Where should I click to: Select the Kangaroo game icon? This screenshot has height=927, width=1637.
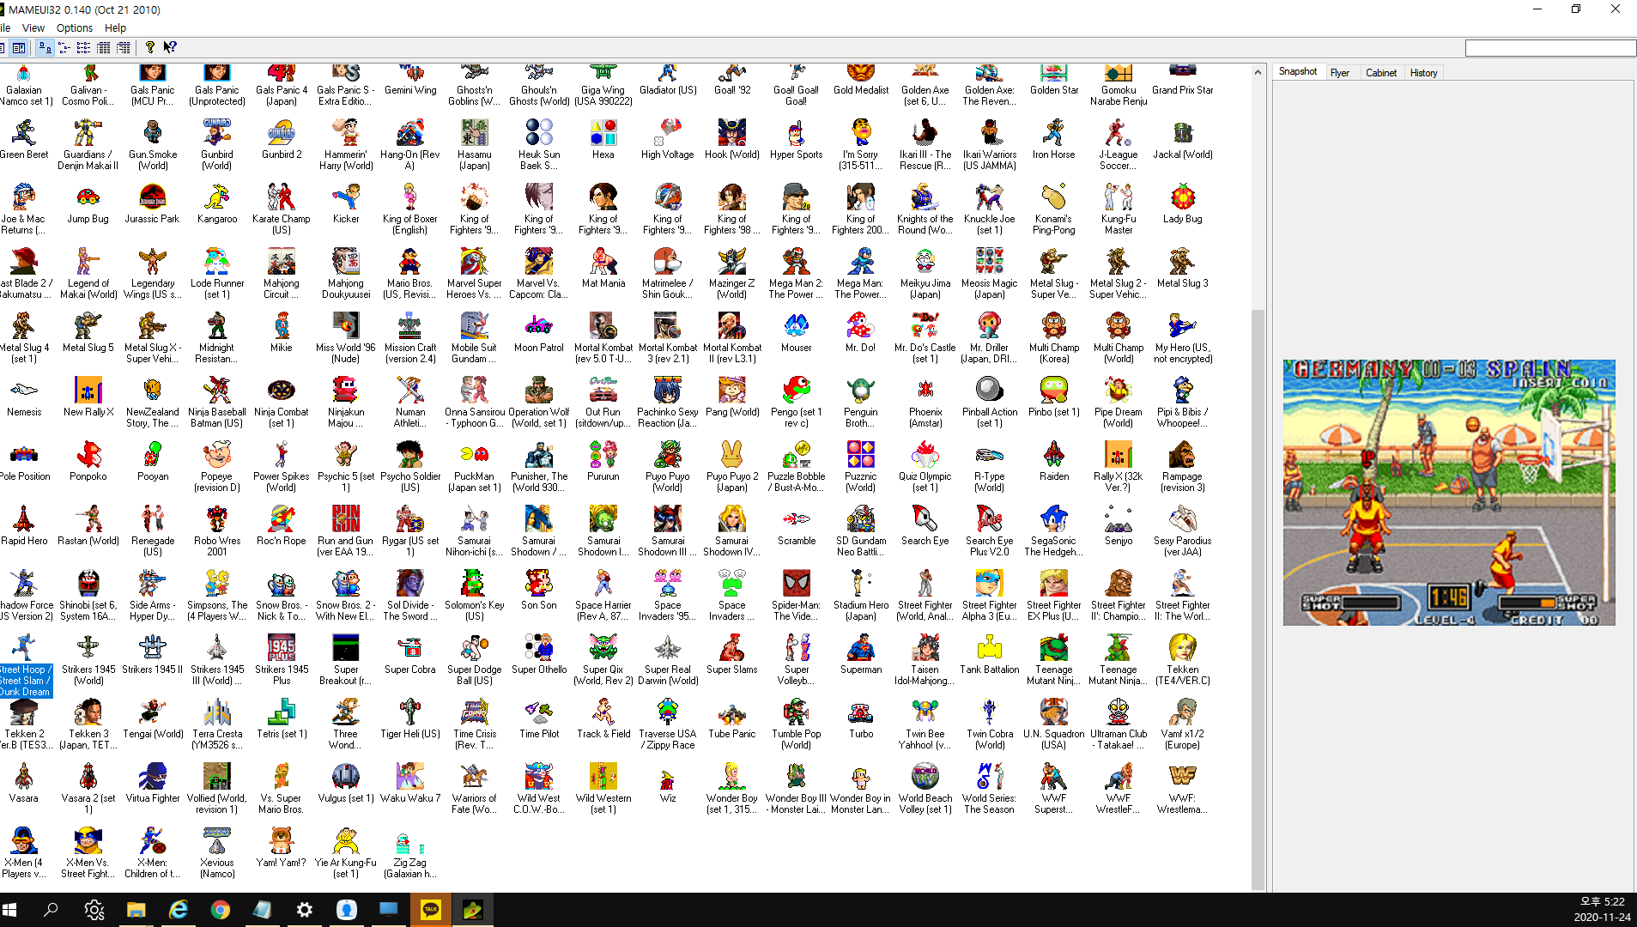(x=217, y=197)
